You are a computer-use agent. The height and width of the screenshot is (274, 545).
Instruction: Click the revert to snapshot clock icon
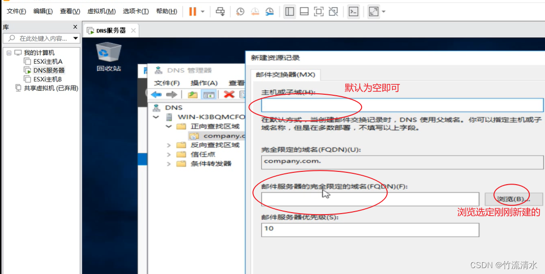pos(255,12)
